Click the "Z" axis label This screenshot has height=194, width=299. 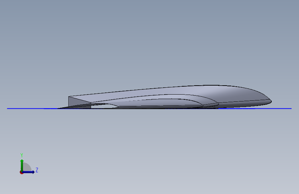pos(37,170)
